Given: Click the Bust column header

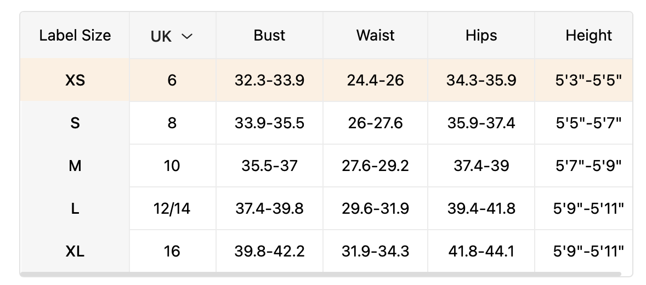Looking at the screenshot, I should pyautogui.click(x=269, y=36).
